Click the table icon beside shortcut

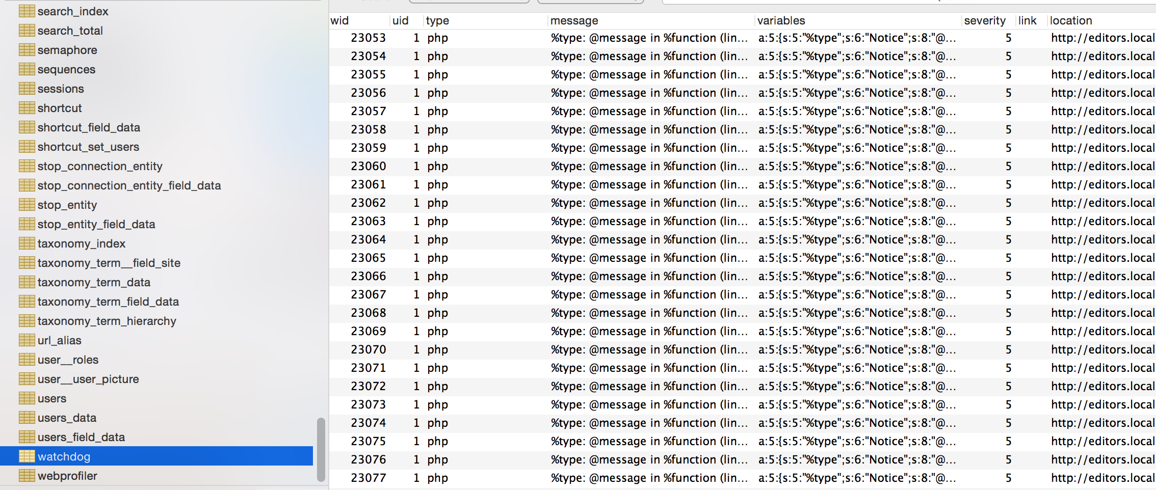pyautogui.click(x=27, y=107)
